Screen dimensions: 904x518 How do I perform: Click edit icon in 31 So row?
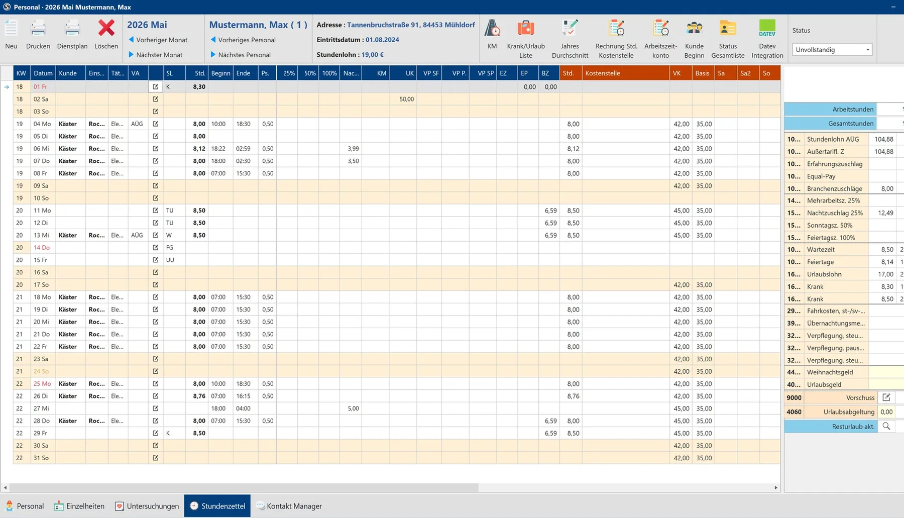point(156,458)
